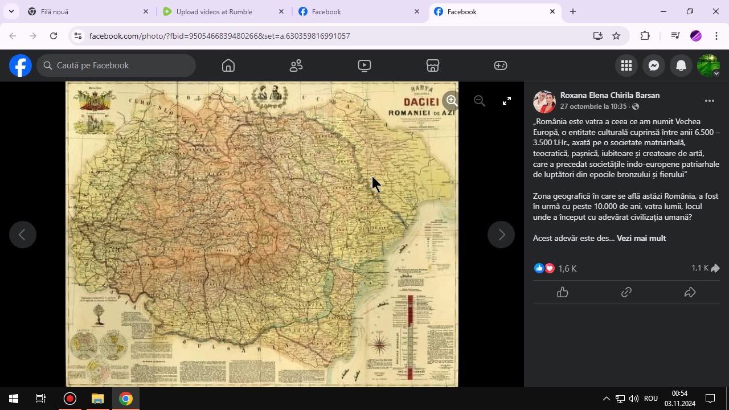Click the Dacia Romania map photo
729x410 pixels.
262,234
